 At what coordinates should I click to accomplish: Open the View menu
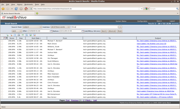pyautogui.click(x=13, y=4)
